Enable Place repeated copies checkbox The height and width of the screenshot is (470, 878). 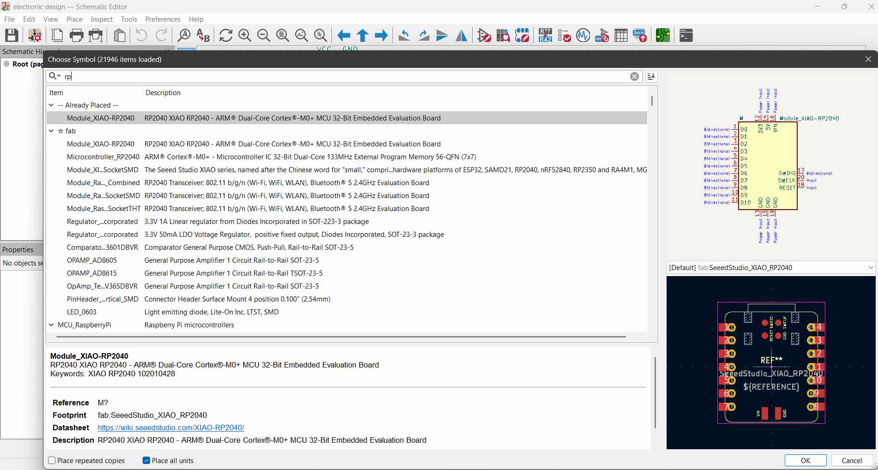coord(52,460)
